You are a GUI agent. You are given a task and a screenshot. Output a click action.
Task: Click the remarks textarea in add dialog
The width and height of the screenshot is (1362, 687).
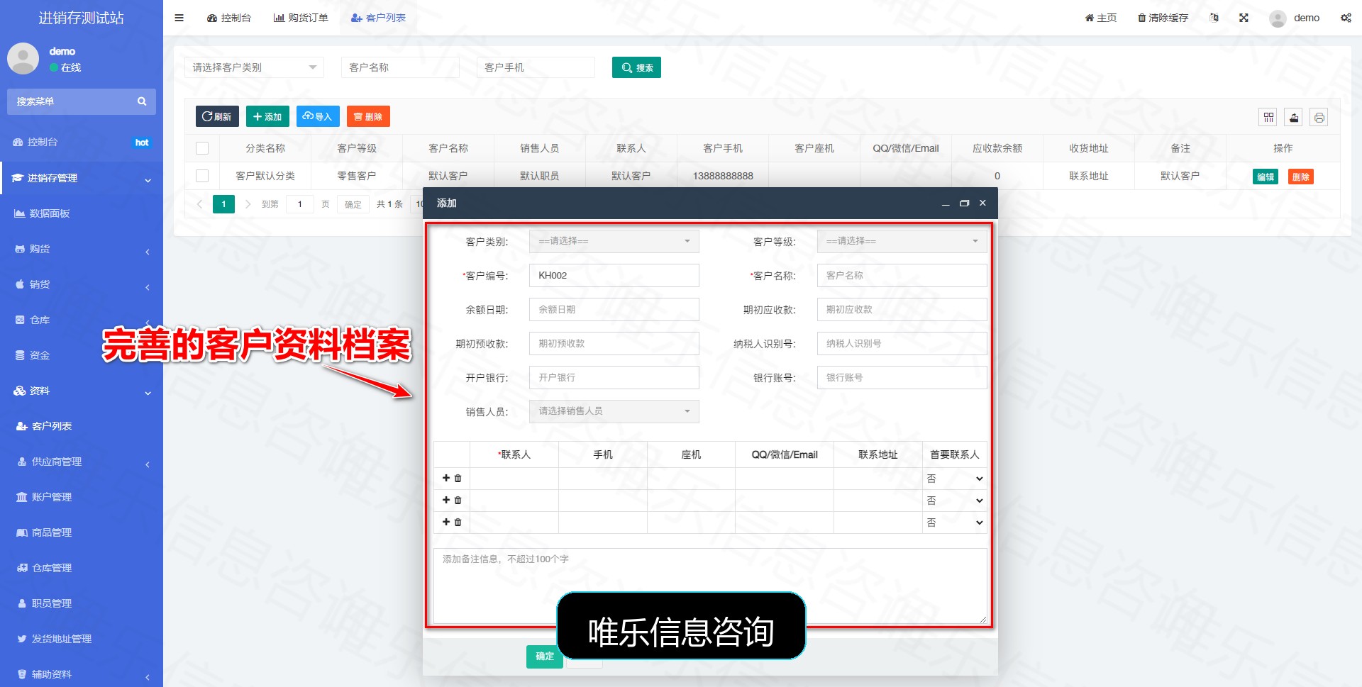coord(710,586)
